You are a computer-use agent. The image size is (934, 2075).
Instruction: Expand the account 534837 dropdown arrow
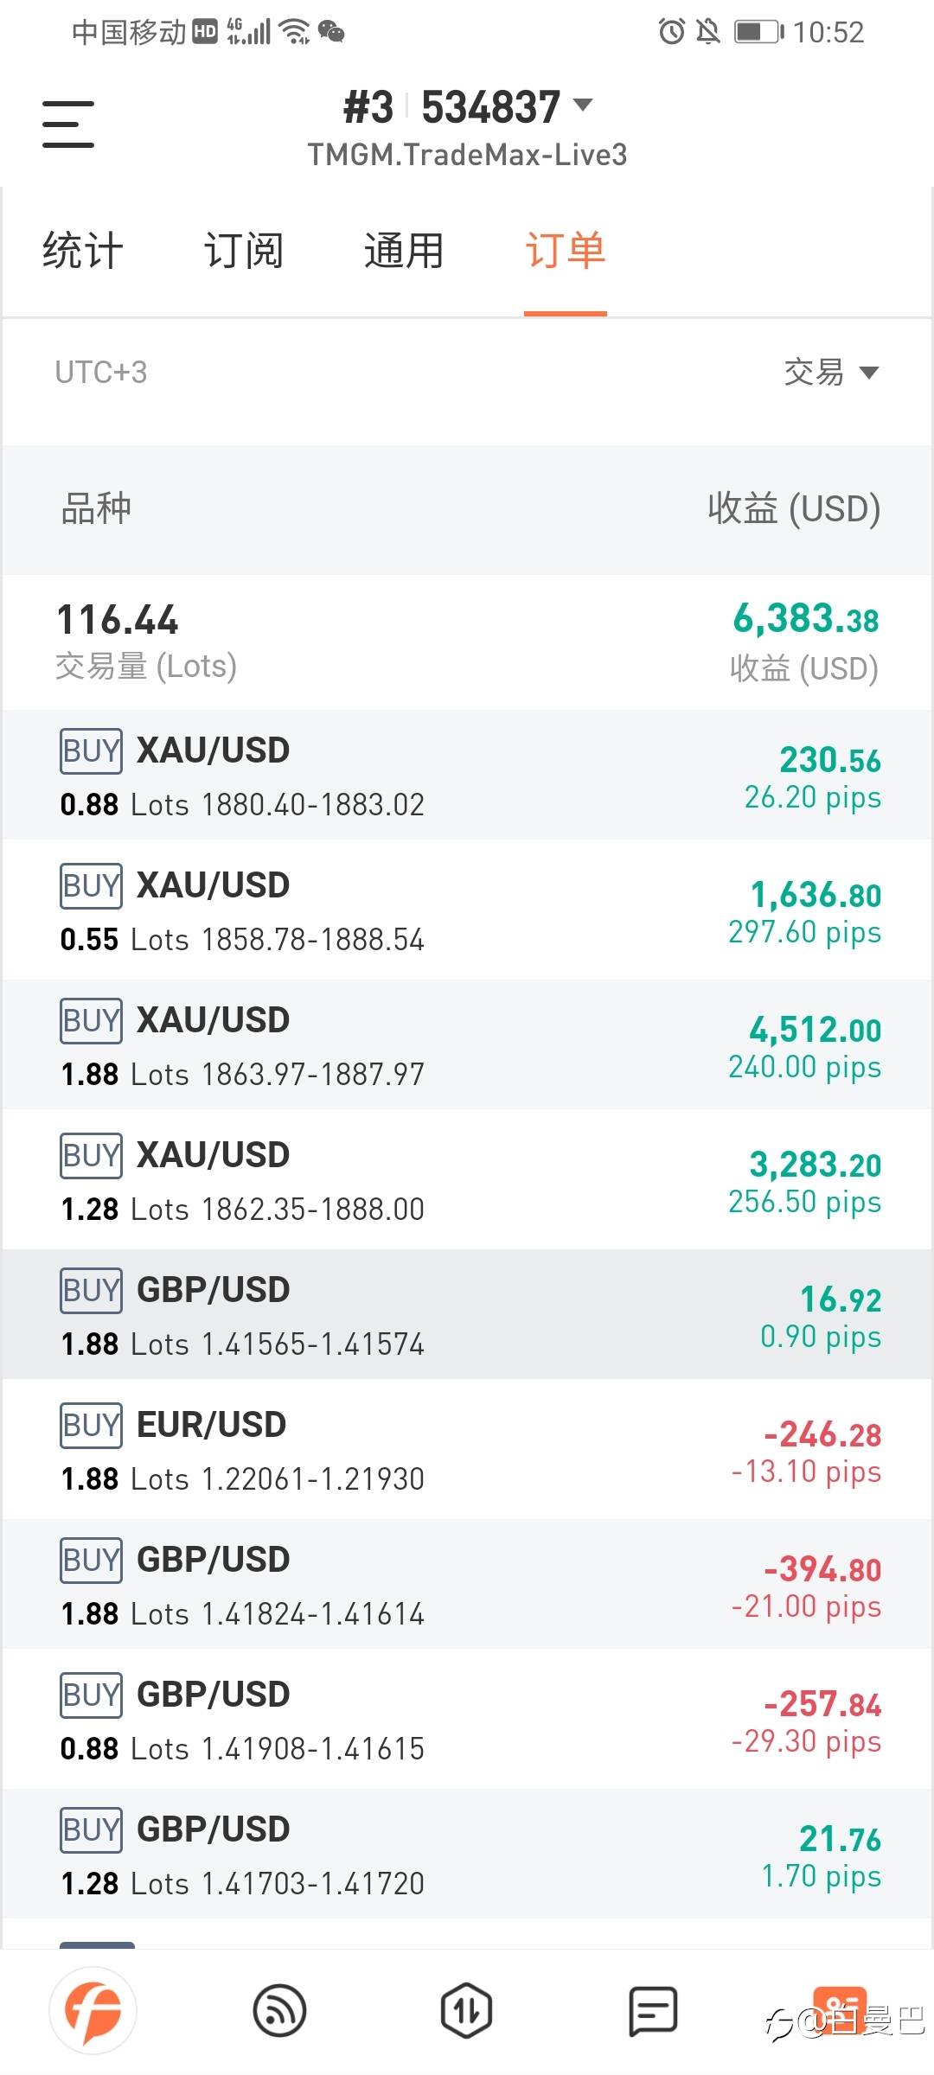pyautogui.click(x=584, y=105)
